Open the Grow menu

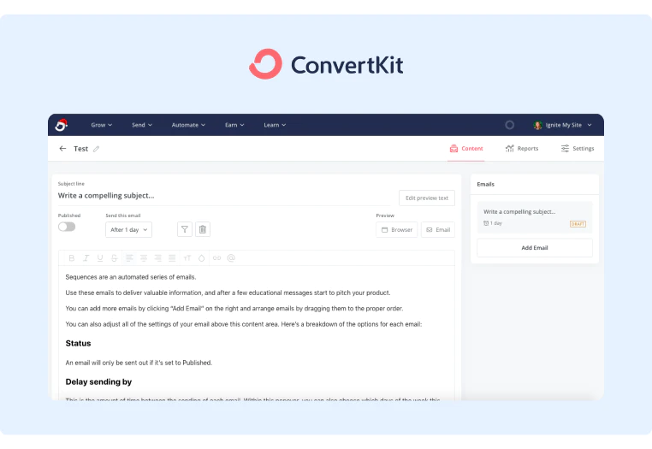pyautogui.click(x=102, y=125)
